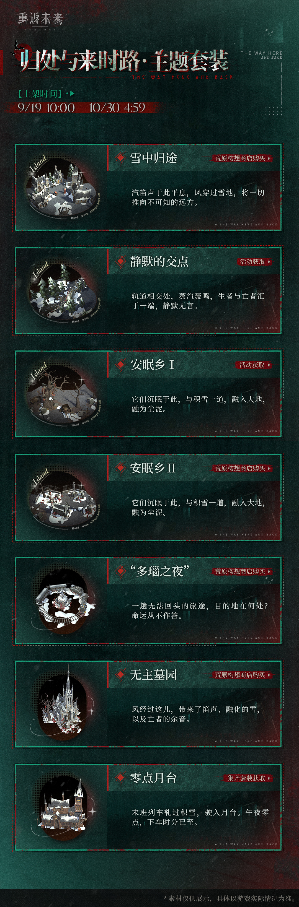
Task: Open 活动获取 tag for 静默的交点
Action: [x=255, y=262]
